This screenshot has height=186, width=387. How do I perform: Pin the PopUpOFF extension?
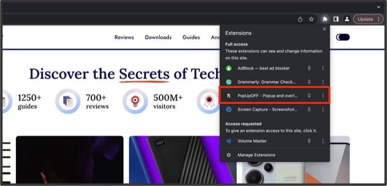(309, 96)
